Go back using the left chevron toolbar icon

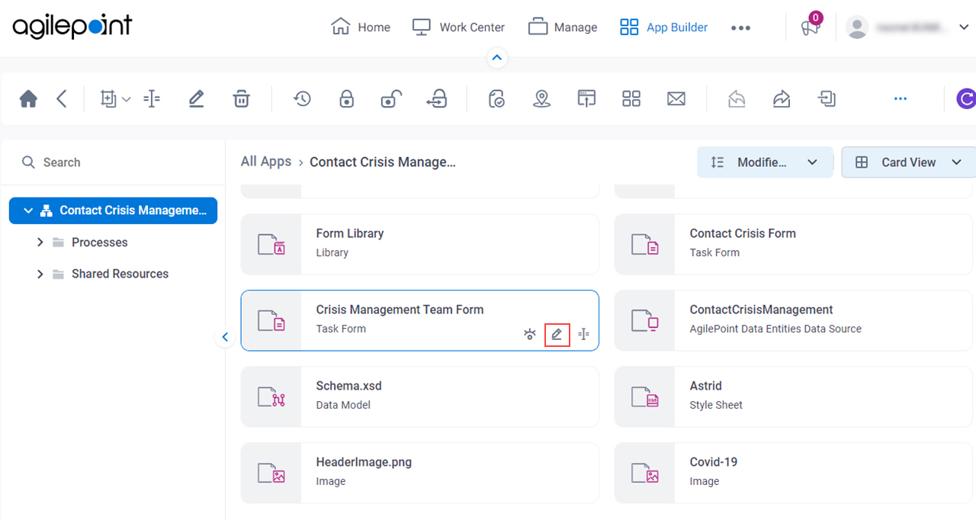click(x=62, y=98)
